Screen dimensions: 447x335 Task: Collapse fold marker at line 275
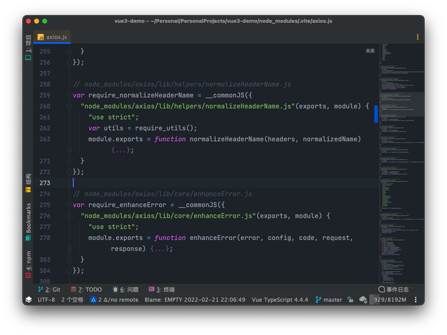(69, 205)
